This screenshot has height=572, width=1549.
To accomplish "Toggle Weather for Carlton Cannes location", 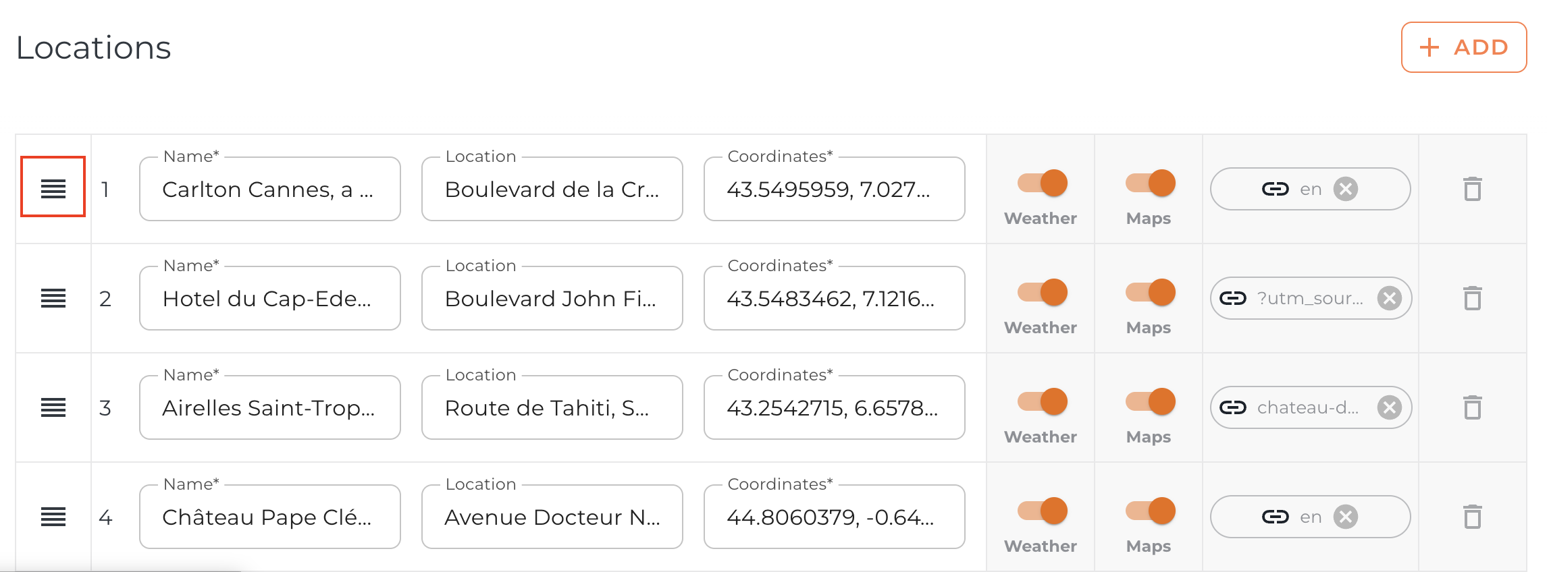I will pos(1042,183).
